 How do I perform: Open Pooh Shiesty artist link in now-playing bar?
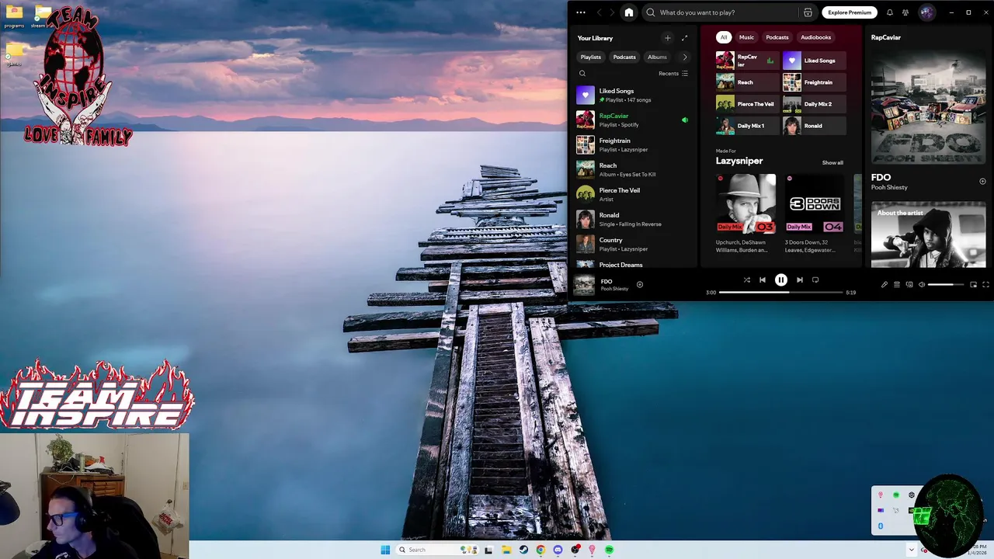tap(614, 289)
